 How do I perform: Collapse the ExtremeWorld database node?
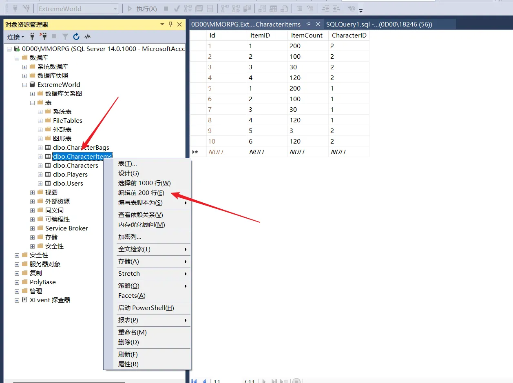click(24, 85)
